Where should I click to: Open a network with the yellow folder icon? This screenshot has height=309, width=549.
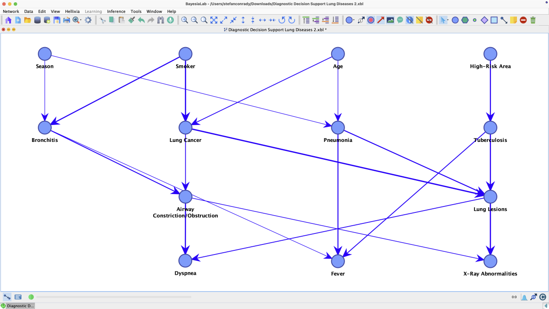pyautogui.click(x=27, y=20)
